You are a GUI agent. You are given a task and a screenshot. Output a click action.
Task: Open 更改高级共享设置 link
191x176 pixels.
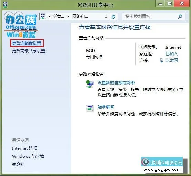(x=29, y=51)
